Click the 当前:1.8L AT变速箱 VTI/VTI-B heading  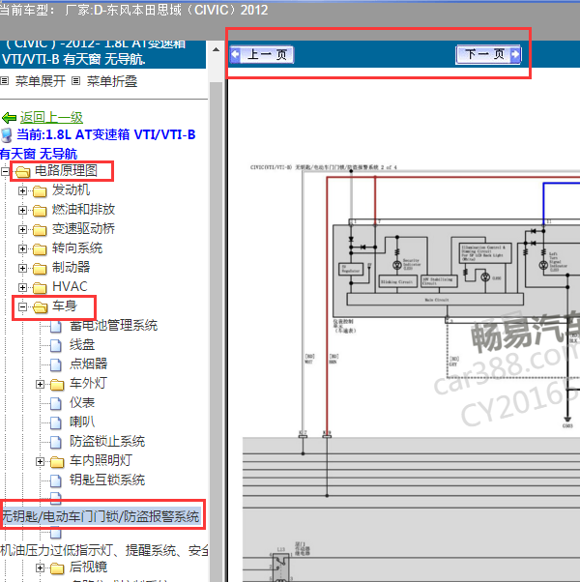(x=105, y=134)
